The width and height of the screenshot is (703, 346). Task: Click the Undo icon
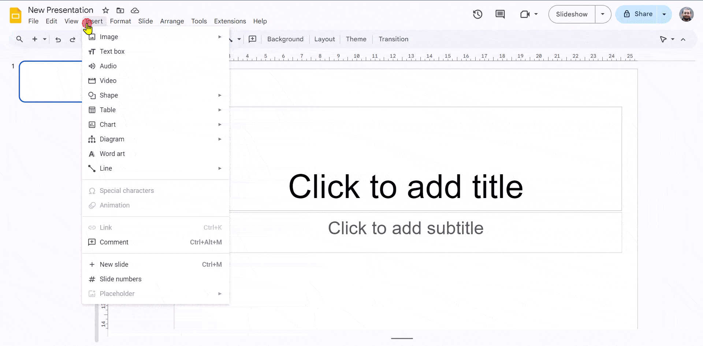coord(58,39)
